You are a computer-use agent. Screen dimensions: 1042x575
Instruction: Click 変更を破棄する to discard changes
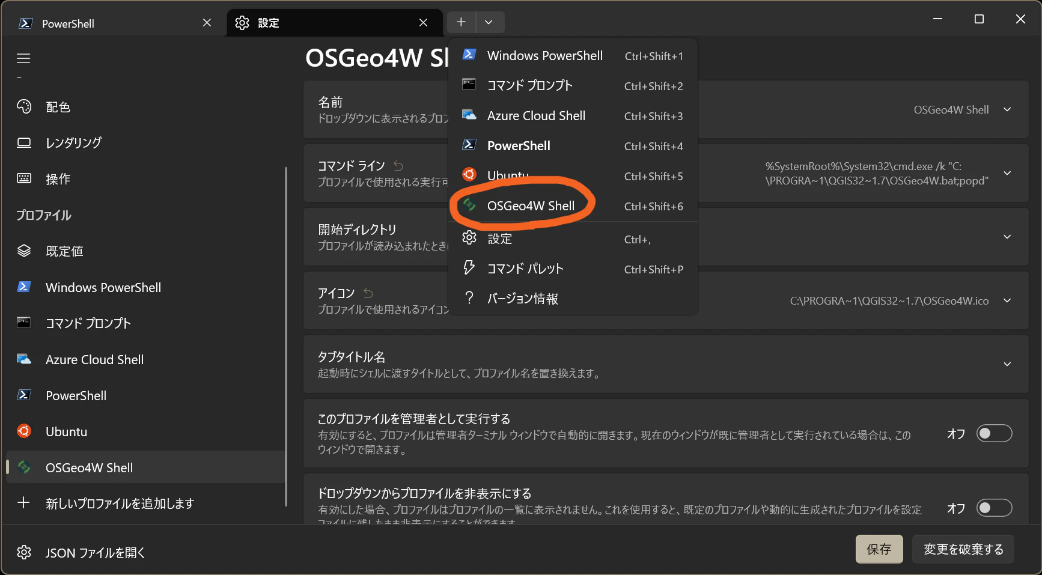click(x=963, y=549)
